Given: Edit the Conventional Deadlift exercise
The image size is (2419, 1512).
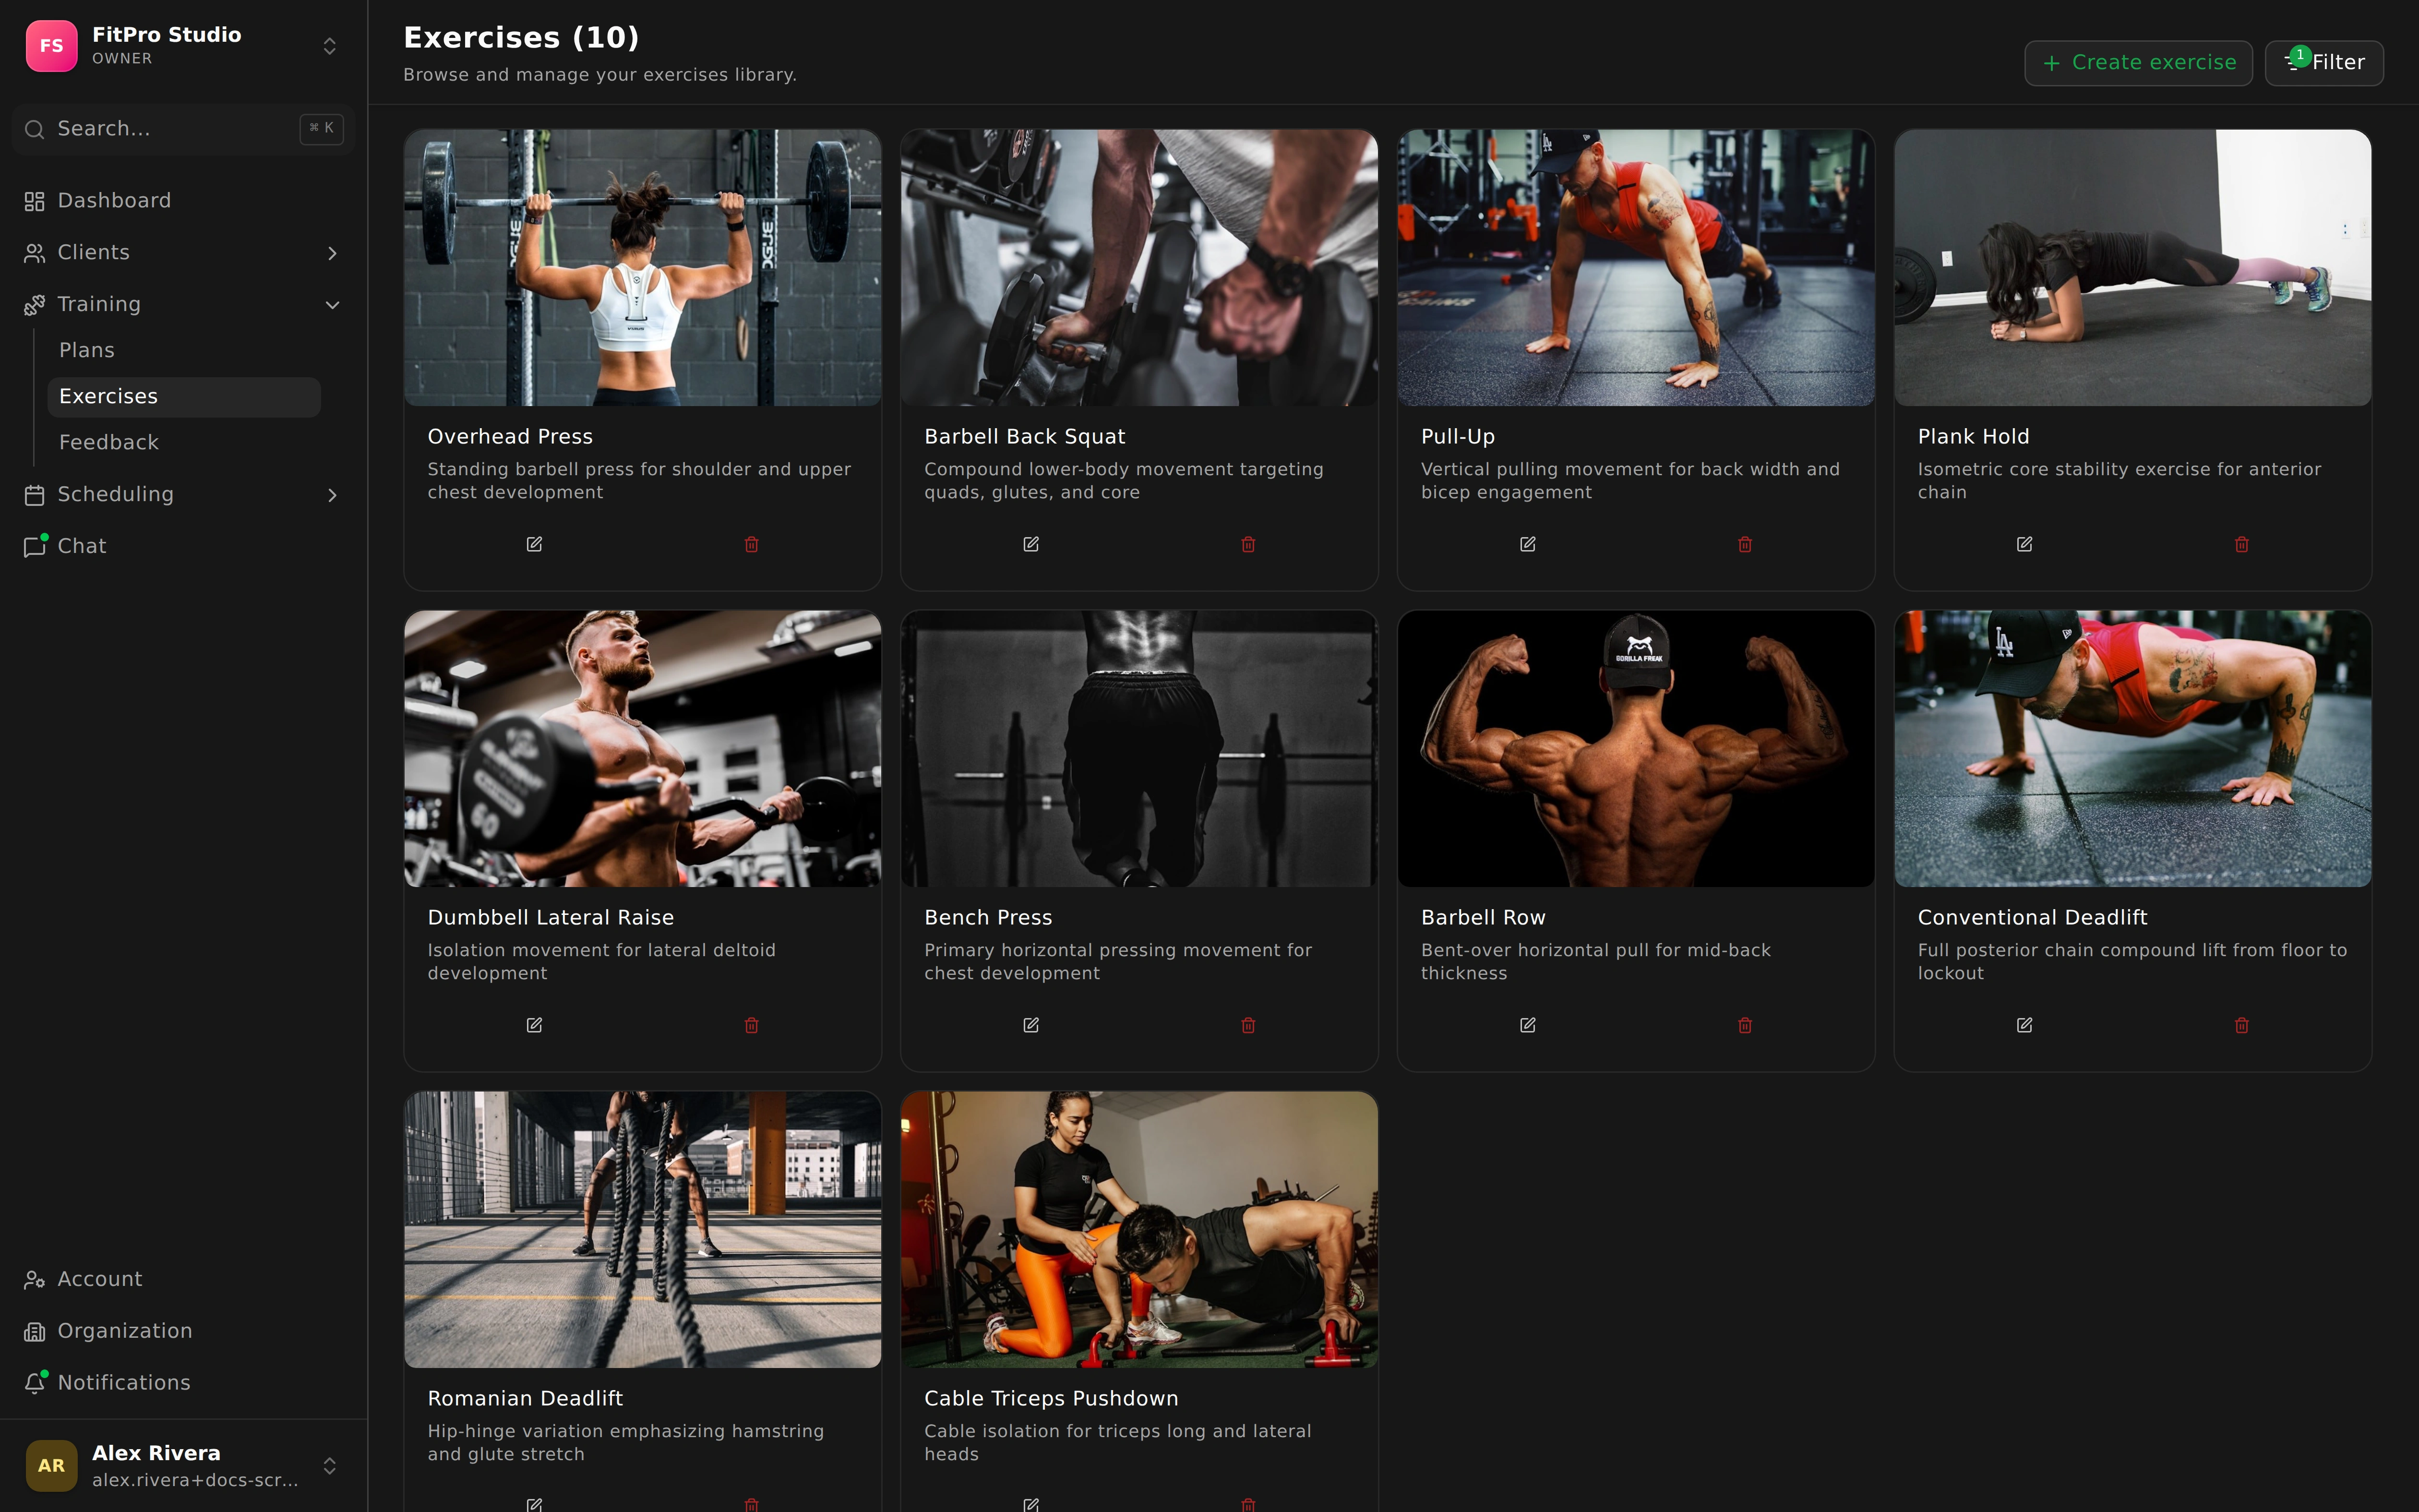Looking at the screenshot, I should 2024,1025.
